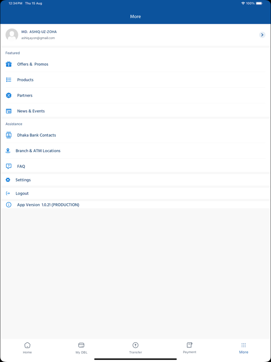Viewport: 271px width, 362px height.
Task: Tap the battery indicator in status bar
Action: pyautogui.click(x=259, y=3)
